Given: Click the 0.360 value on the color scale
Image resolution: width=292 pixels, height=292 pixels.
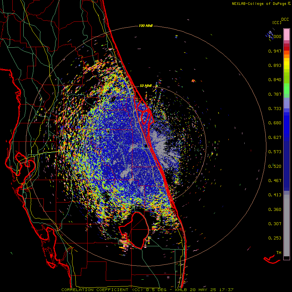Looking at the screenshot, I should [x=275, y=210].
